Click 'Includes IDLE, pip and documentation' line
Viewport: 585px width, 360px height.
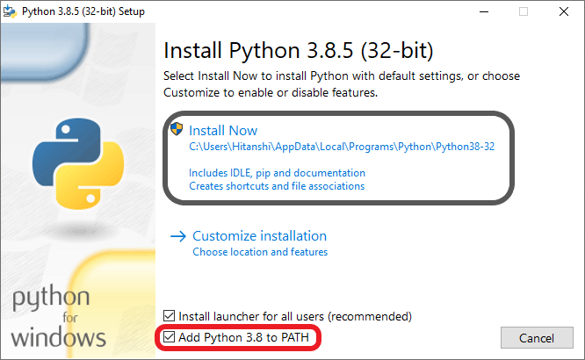(277, 174)
